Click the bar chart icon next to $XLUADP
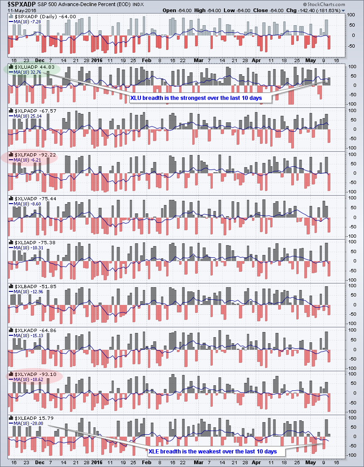The height and width of the screenshot is (467, 364). [11, 67]
